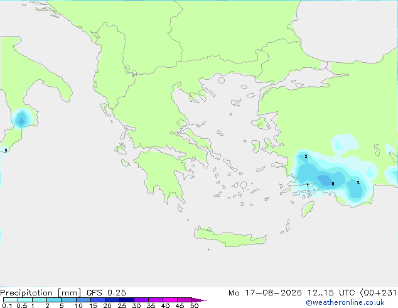Click the 0.1 to 0.5 mm legend color
Viewport: 398px width, 308px height.
(x=11, y=300)
